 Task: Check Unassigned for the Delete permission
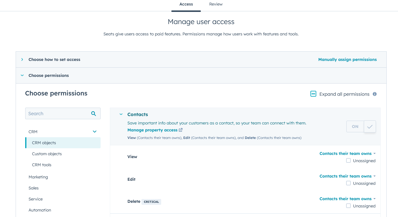pos(348,206)
